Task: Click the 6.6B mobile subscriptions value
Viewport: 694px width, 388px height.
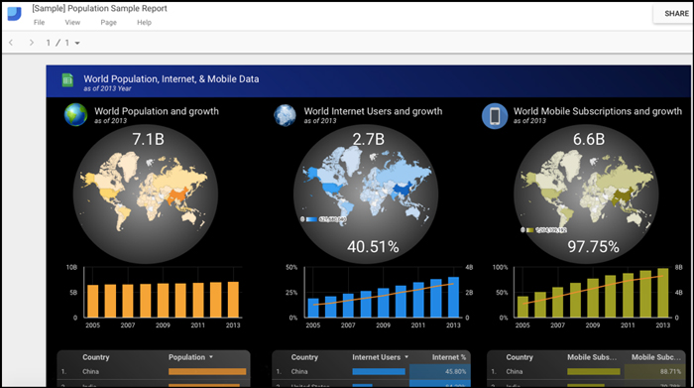Action: [x=589, y=140]
